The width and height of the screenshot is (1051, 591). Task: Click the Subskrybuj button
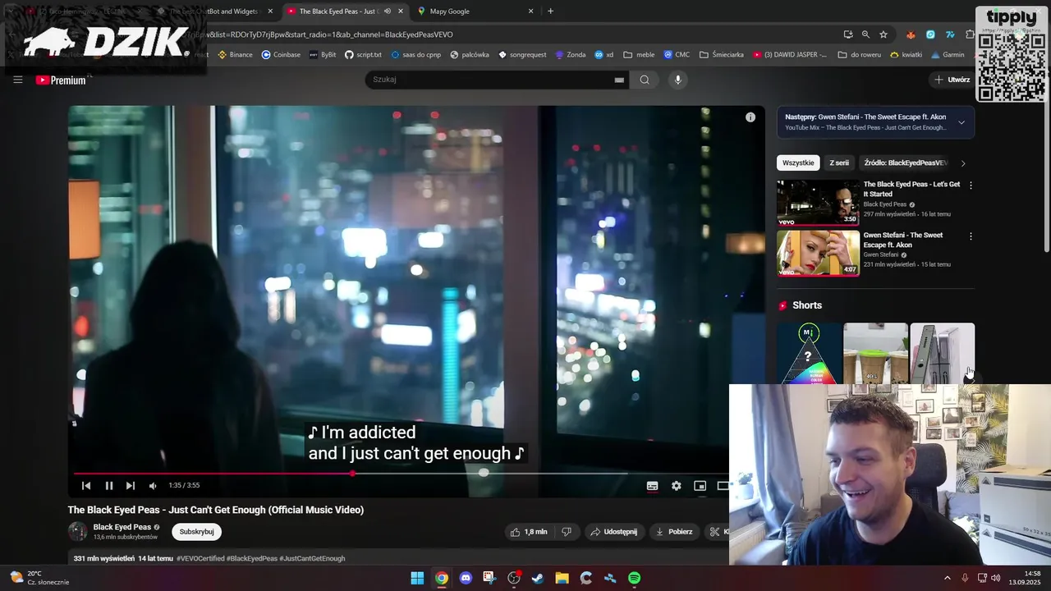(x=196, y=532)
